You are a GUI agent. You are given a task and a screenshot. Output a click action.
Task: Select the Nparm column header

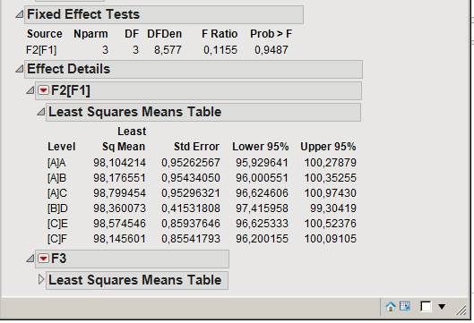(x=90, y=34)
